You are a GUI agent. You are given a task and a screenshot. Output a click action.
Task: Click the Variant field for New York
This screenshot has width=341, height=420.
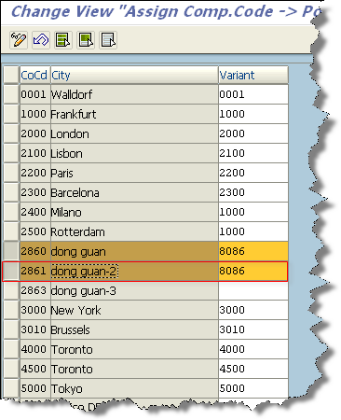253,310
